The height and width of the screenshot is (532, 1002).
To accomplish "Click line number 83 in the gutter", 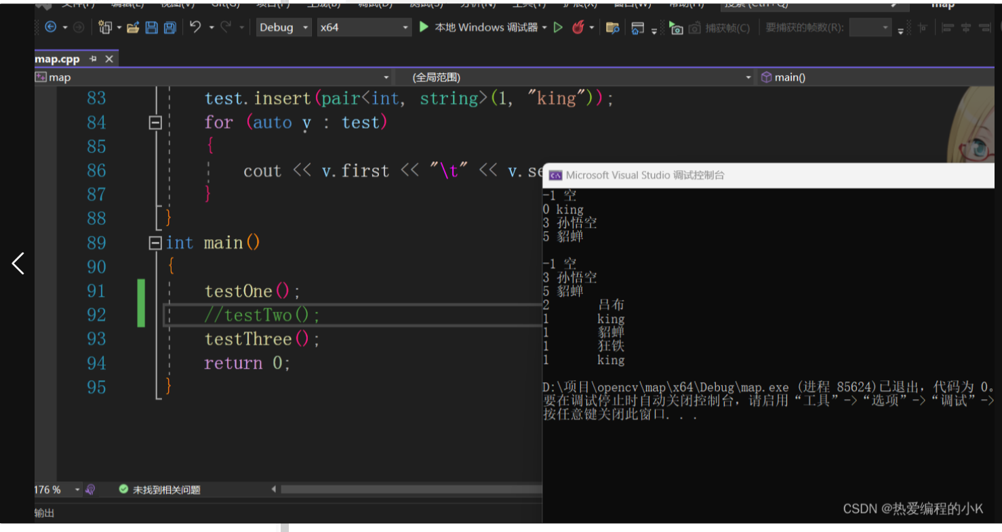I will tap(96, 99).
